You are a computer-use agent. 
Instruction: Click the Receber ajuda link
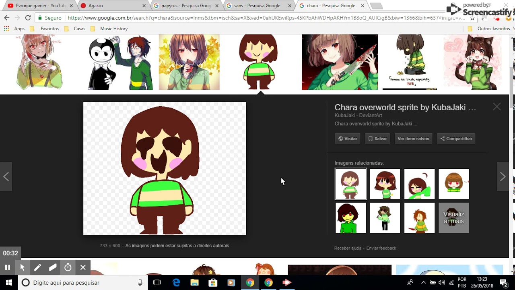(348, 248)
